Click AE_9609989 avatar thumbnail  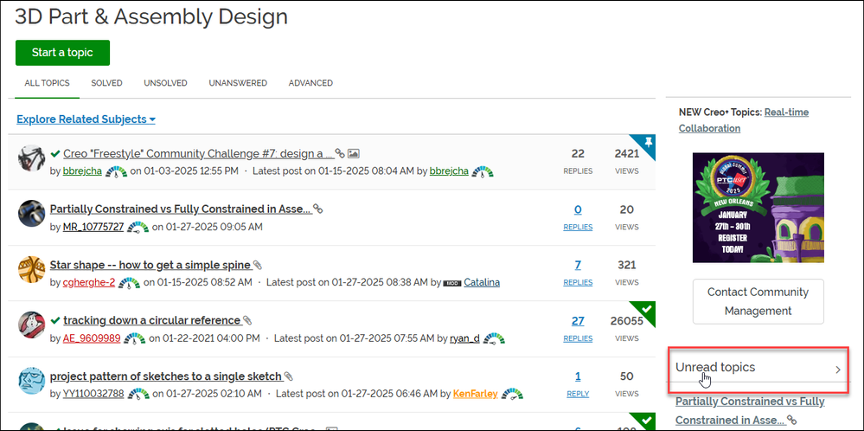[31, 325]
